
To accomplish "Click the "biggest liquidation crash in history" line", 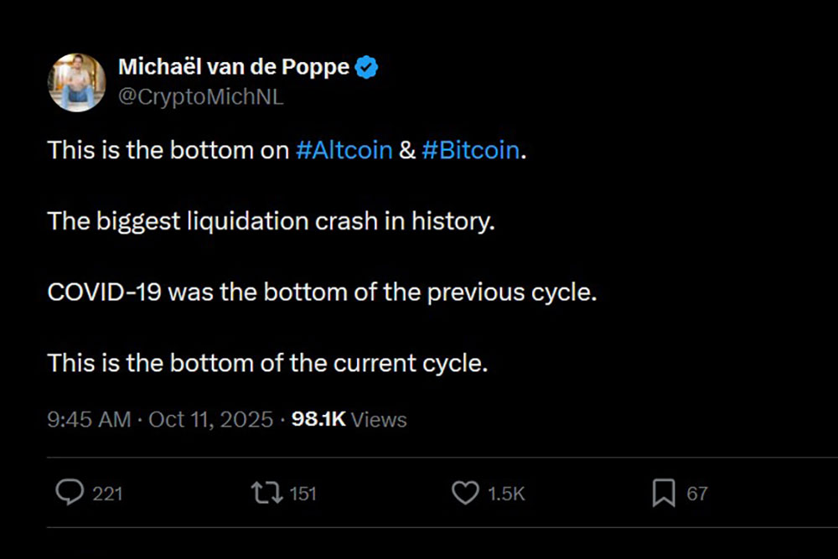I will 271,222.
